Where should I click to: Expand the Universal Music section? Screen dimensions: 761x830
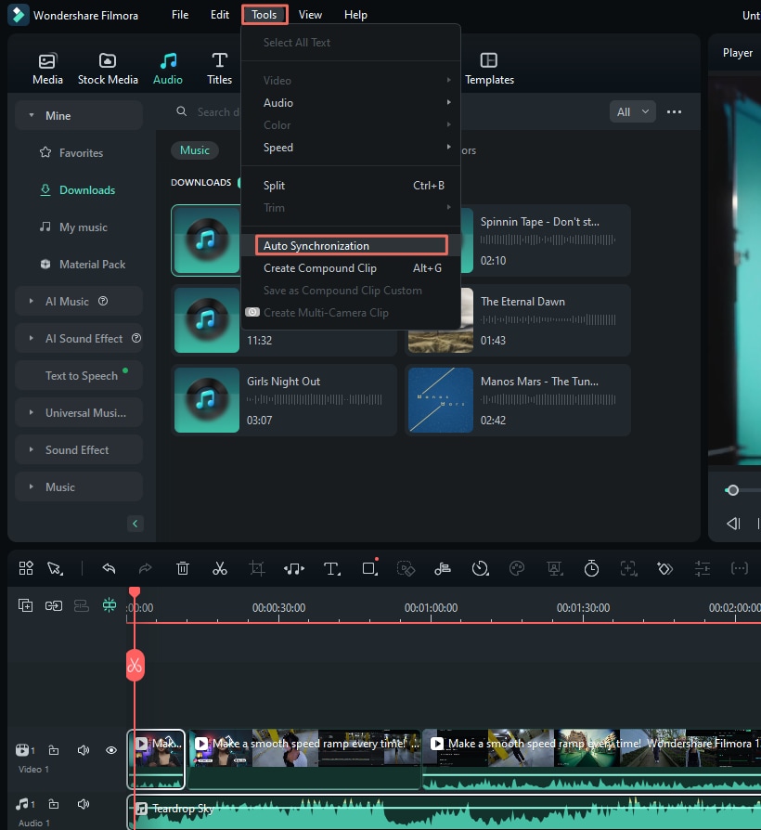pyautogui.click(x=32, y=412)
